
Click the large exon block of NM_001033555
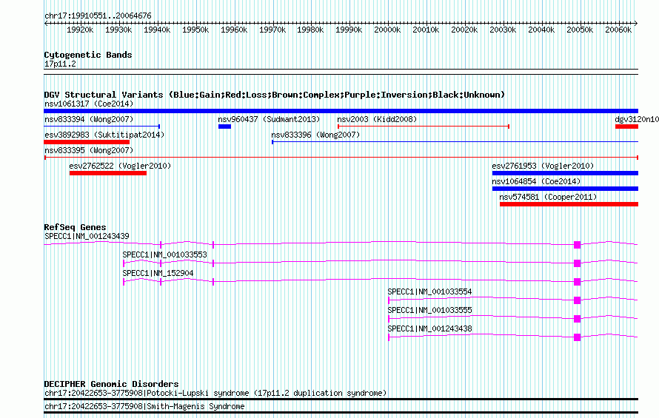(x=577, y=319)
